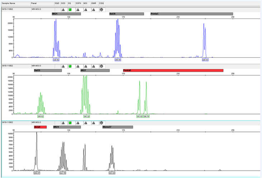
Task: Click the red Amel marker bar
Action: 40,127
